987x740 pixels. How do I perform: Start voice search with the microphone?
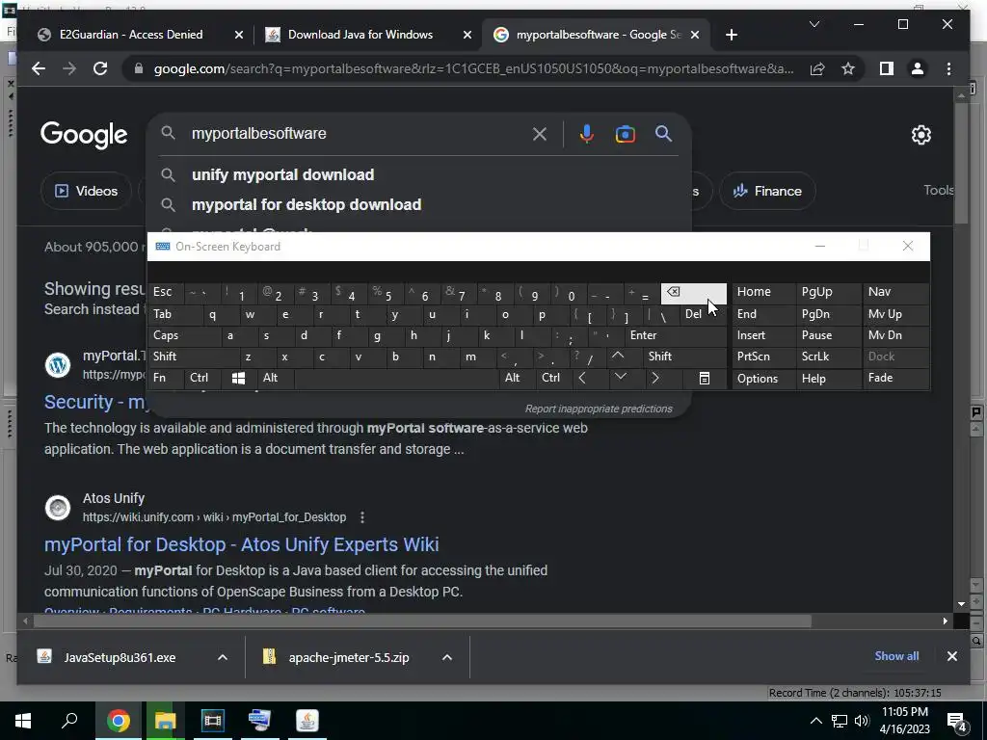pyautogui.click(x=587, y=133)
